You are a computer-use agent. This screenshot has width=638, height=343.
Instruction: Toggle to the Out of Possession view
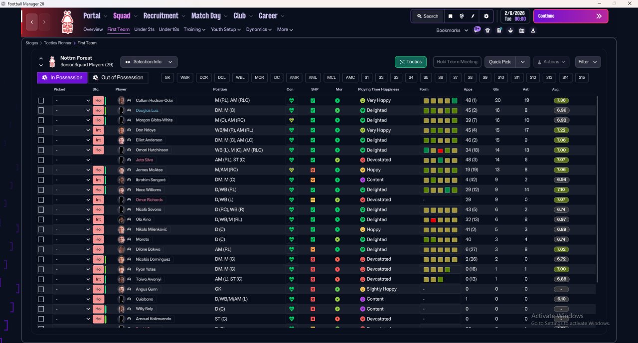coord(118,77)
